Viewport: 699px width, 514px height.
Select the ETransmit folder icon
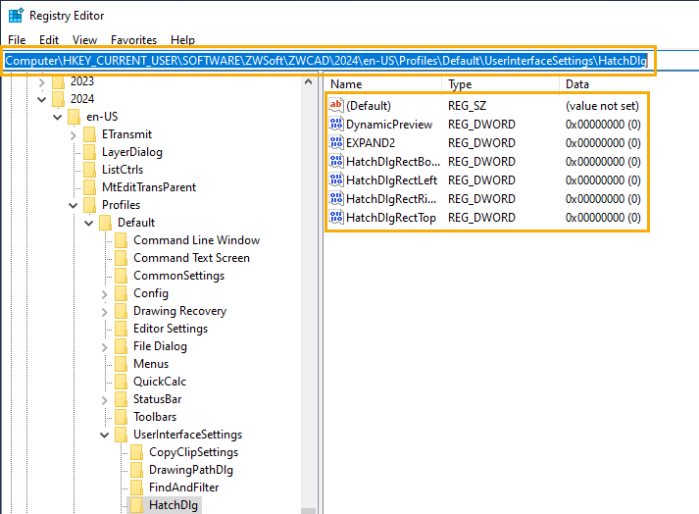[89, 134]
